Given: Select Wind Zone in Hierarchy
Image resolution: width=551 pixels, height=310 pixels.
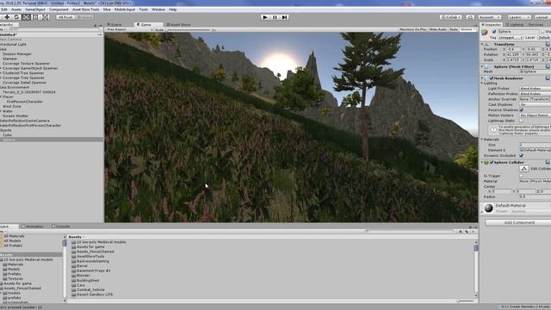Looking at the screenshot, I should click(x=12, y=106).
